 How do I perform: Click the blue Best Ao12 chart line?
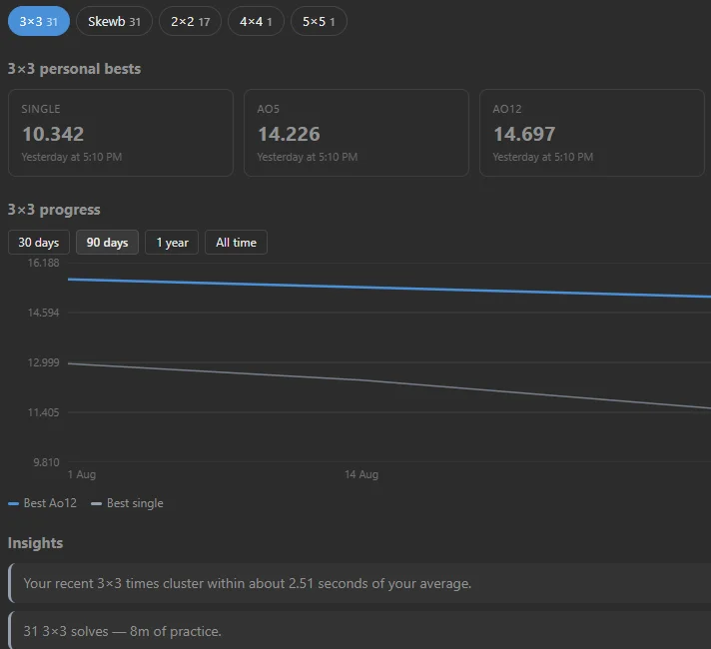coord(389,288)
